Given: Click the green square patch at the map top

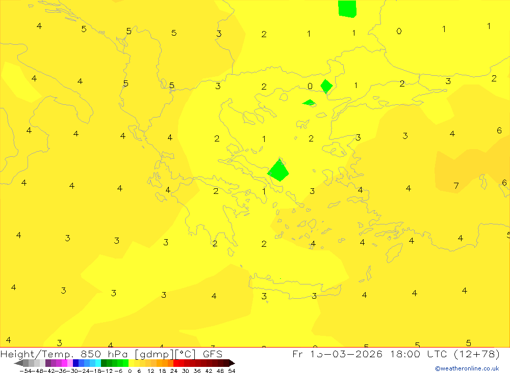Looking at the screenshot, I should point(347,9).
